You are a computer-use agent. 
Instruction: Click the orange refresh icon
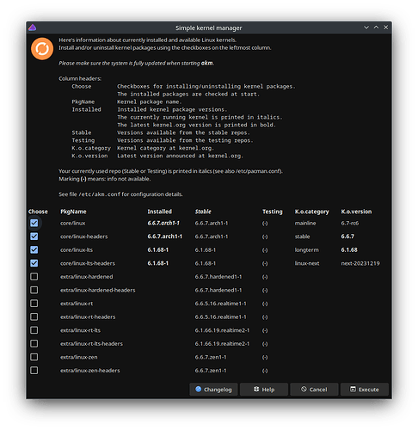pos(42,49)
